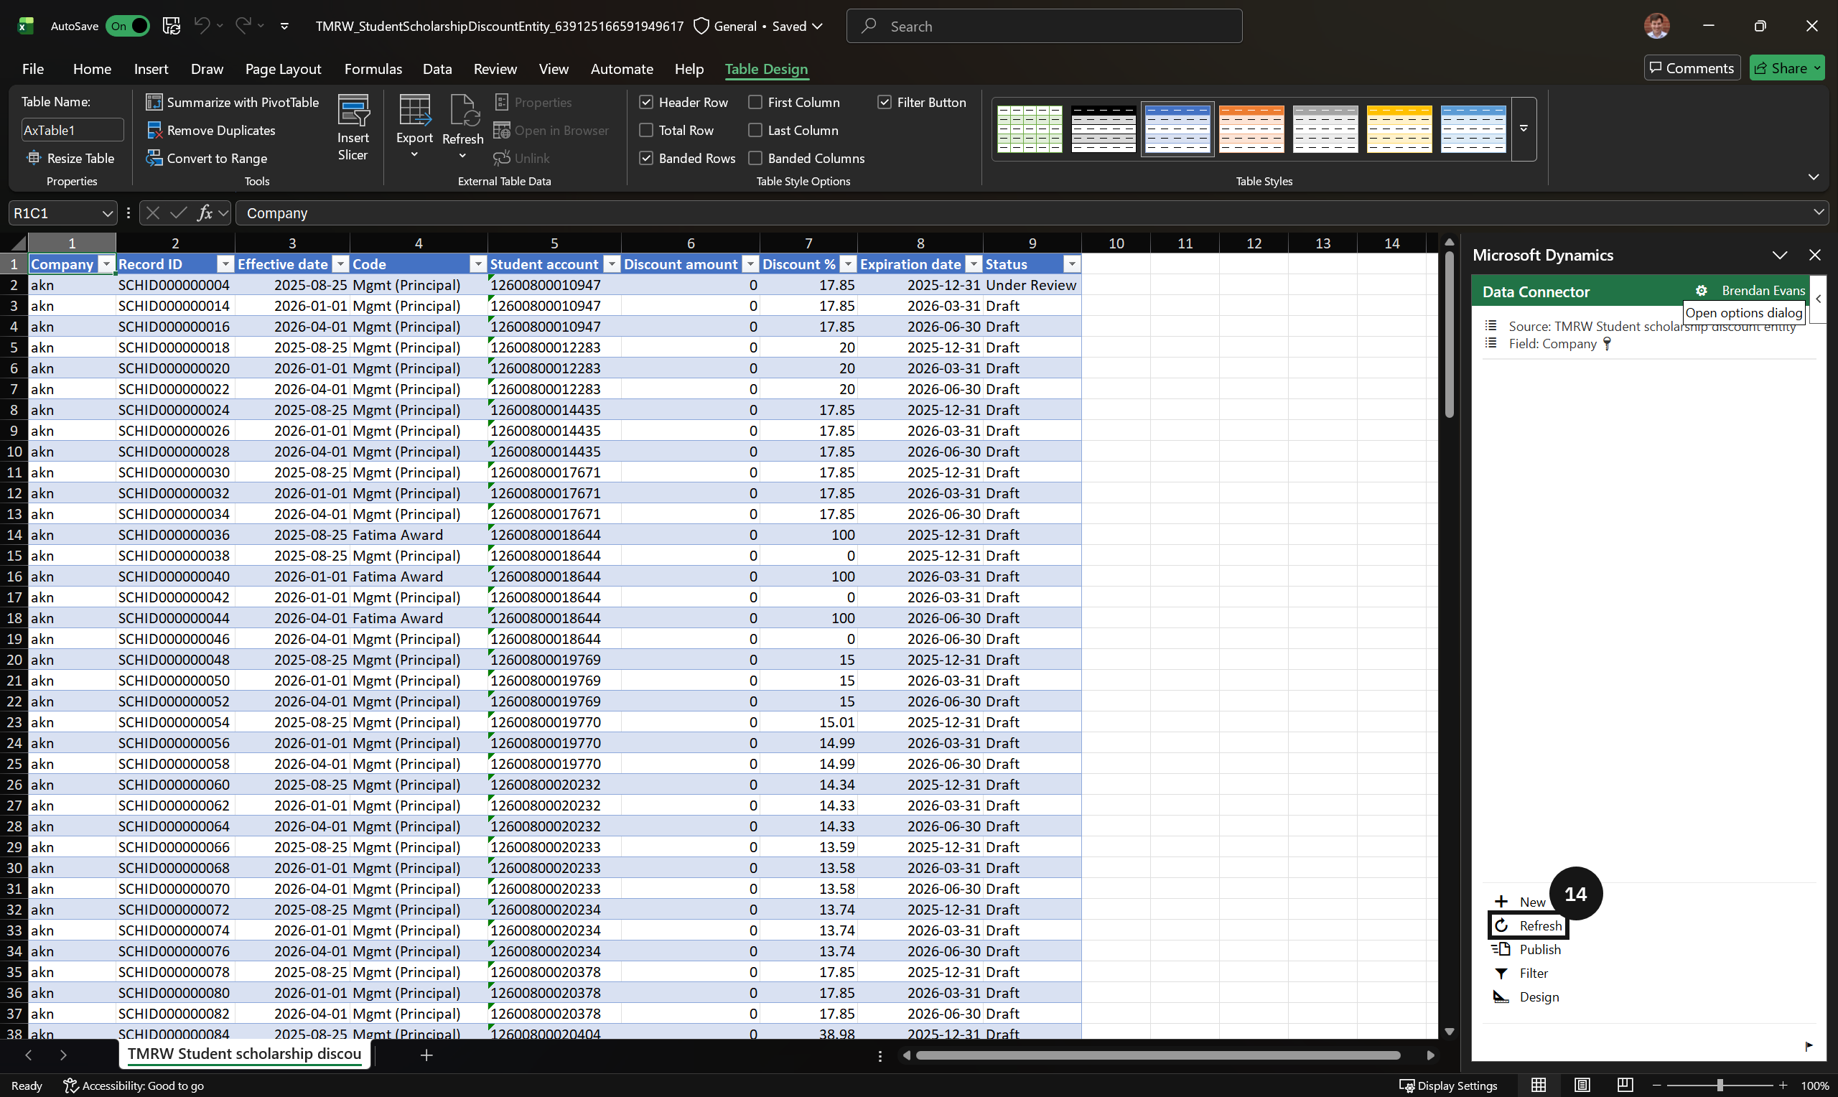Switch to the Insert tab

[x=151, y=69]
